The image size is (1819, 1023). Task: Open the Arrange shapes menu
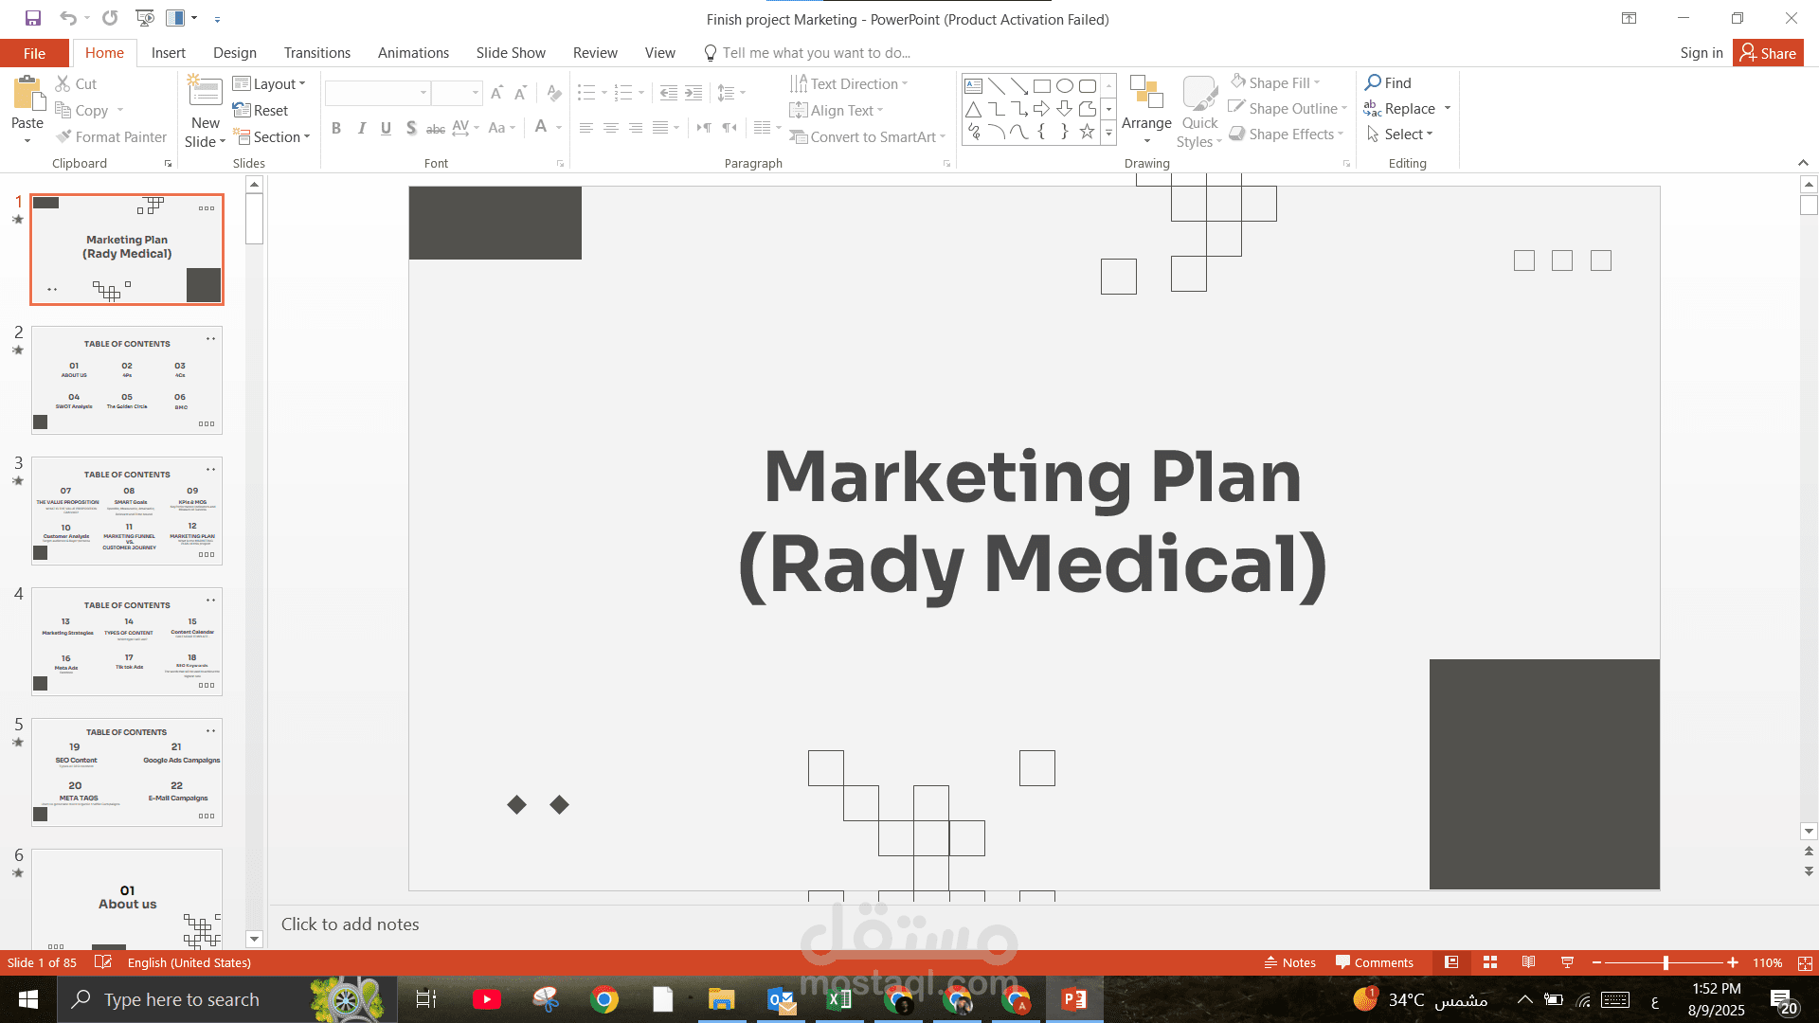(1146, 111)
